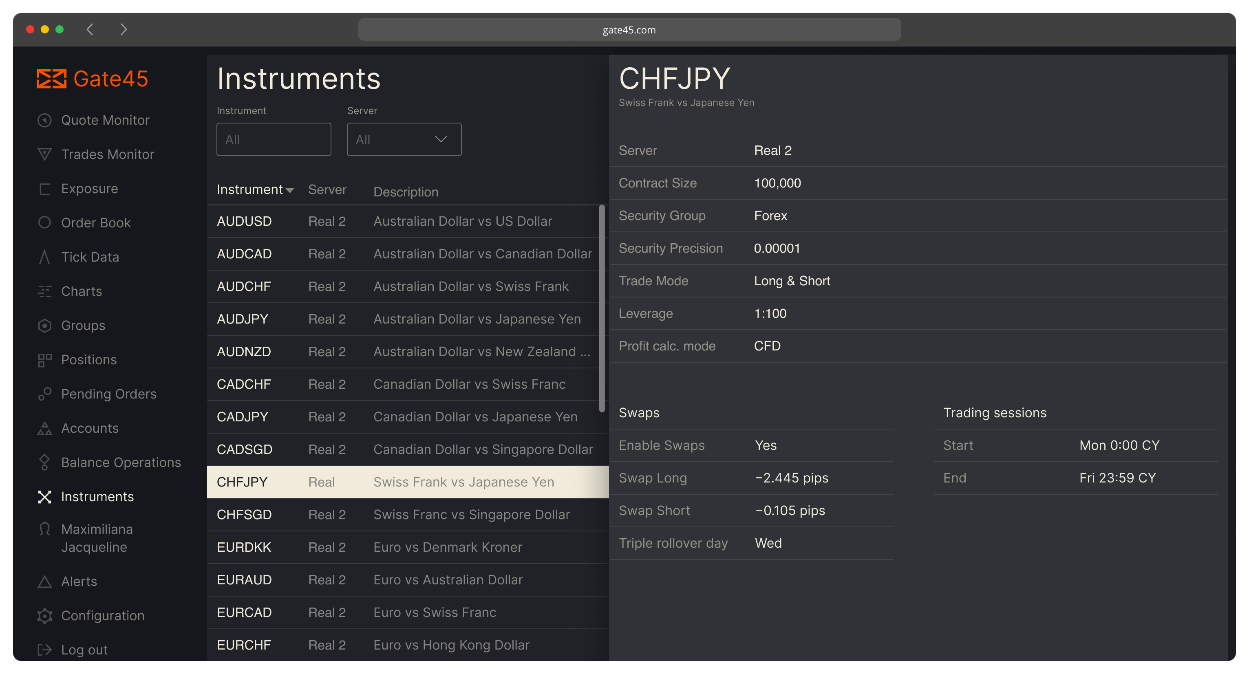Screen dimensions: 1249x674
Task: Open the Order Book menu item
Action: click(95, 223)
